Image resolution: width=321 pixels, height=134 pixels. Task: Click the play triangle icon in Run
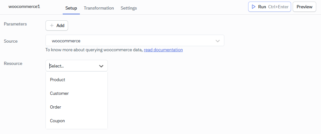coord(254,7)
